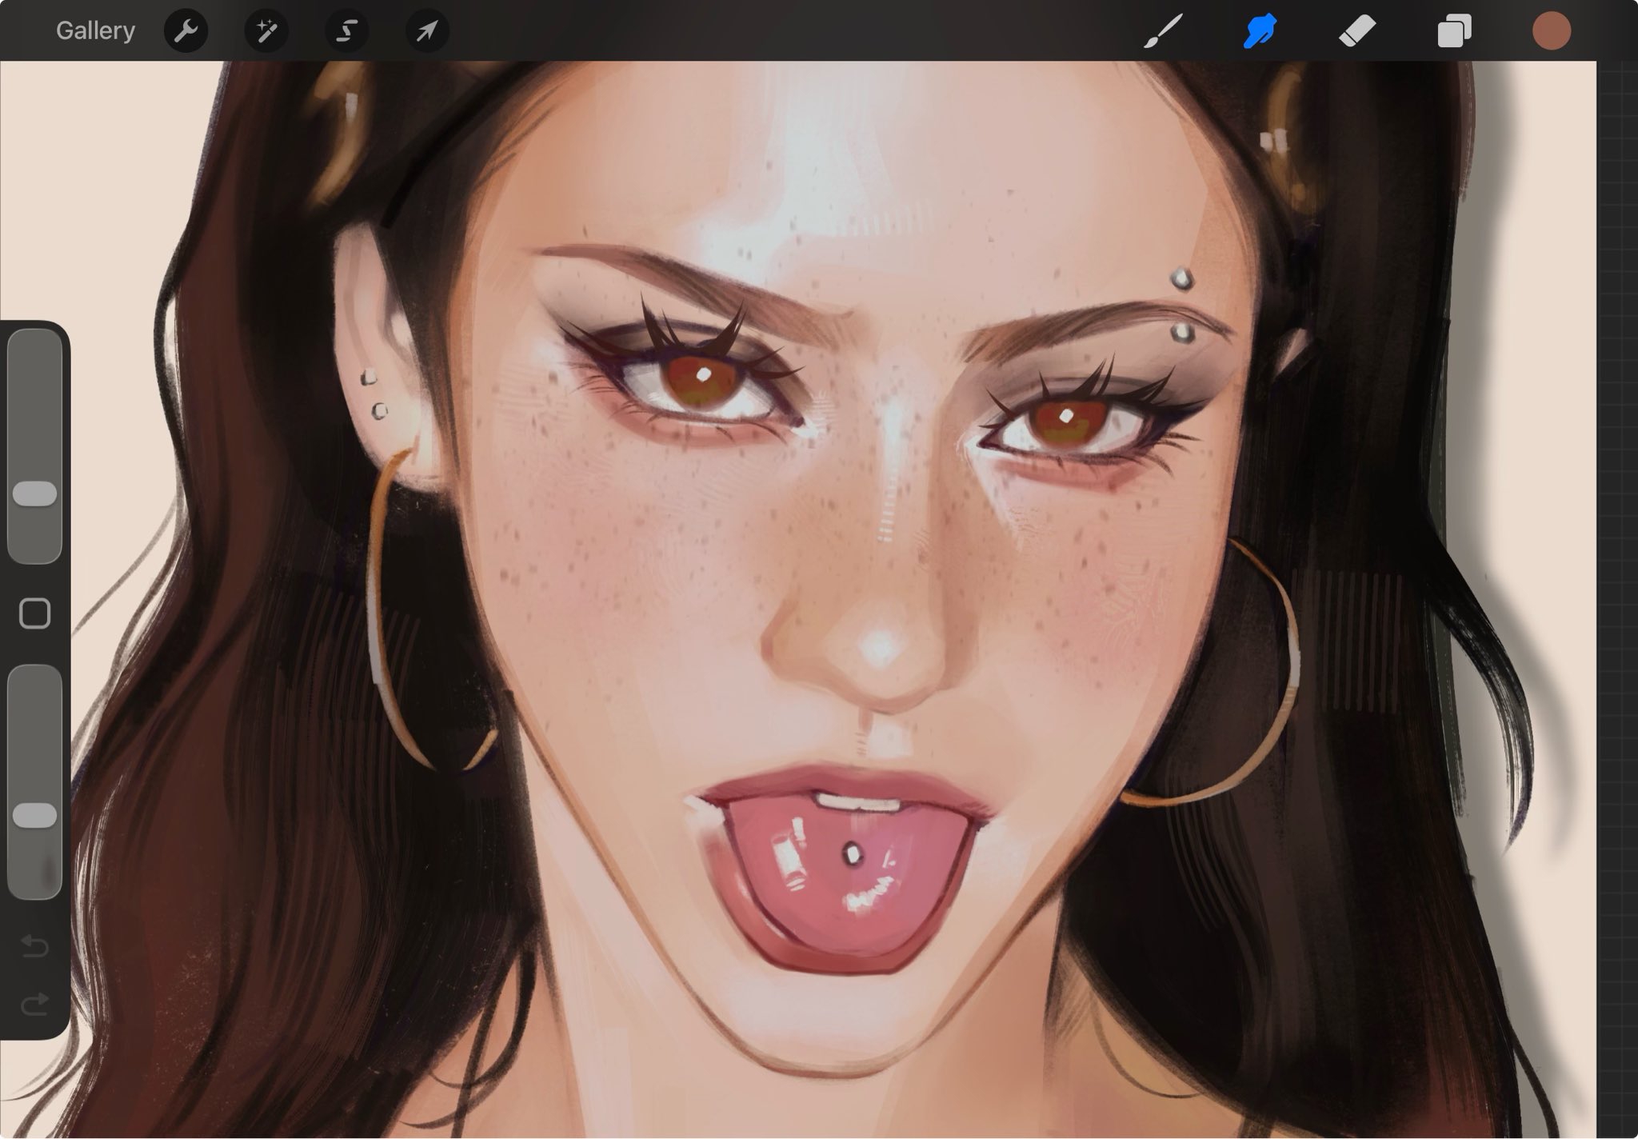This screenshot has width=1638, height=1139.
Task: Select the Smudge tool
Action: (x=1260, y=31)
